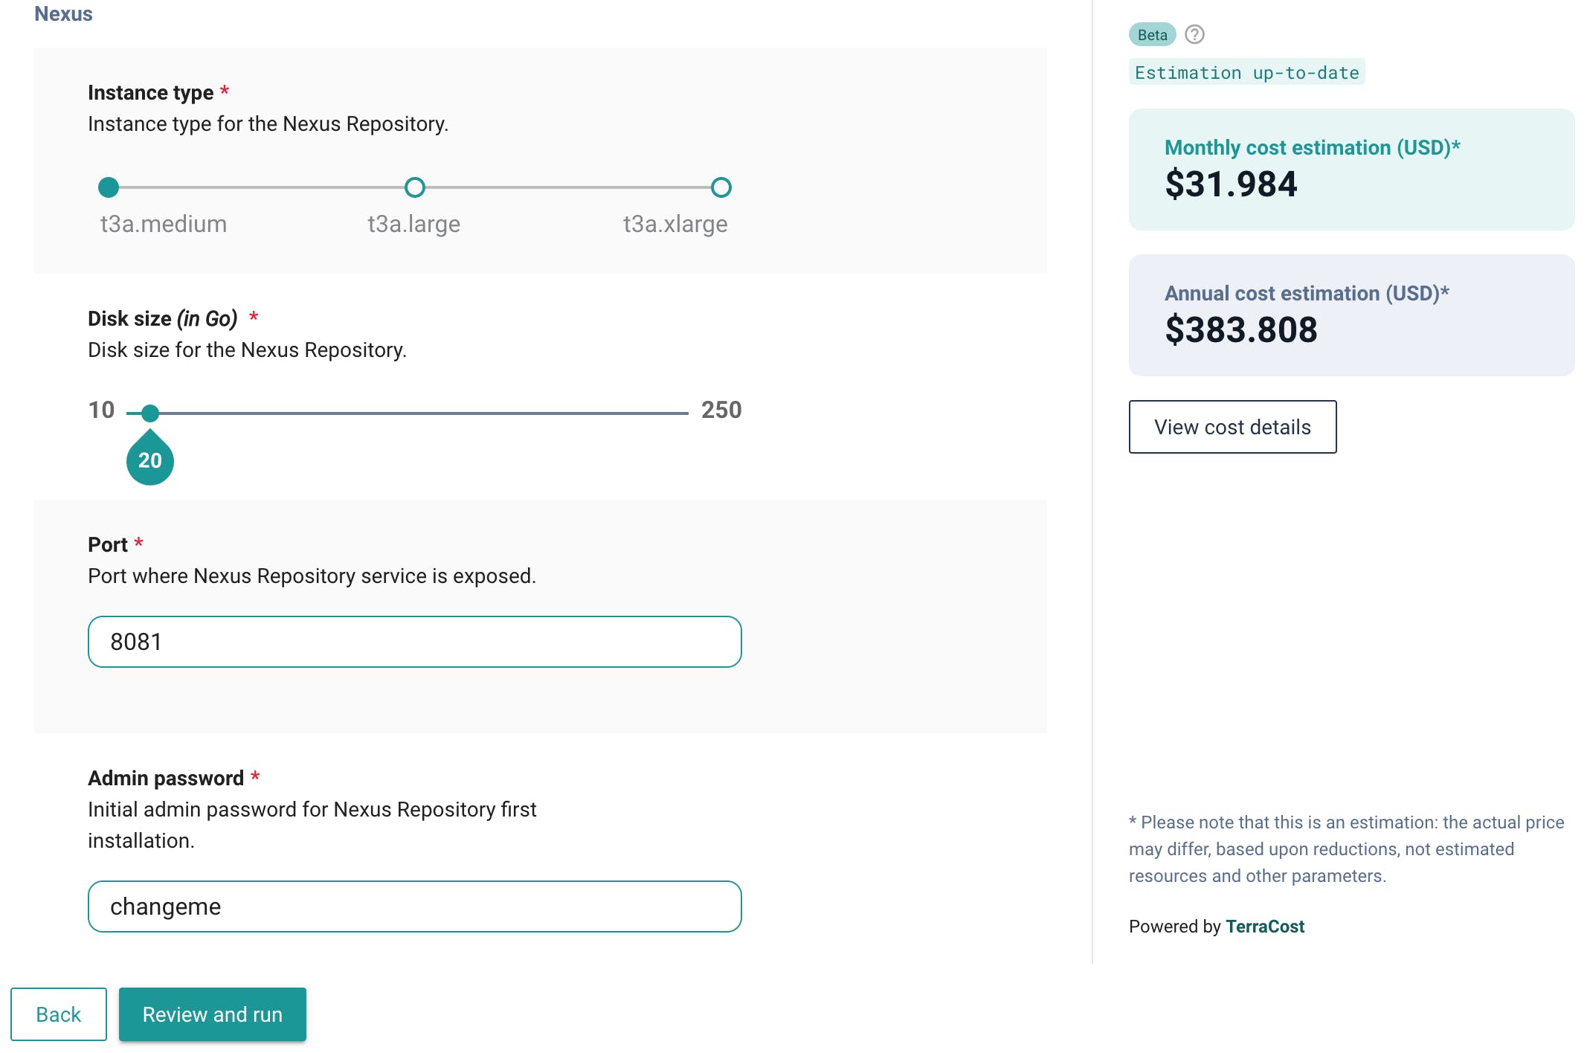Click the disk size slider handle
Screen dimensions: 1587x1053
[x=150, y=413]
